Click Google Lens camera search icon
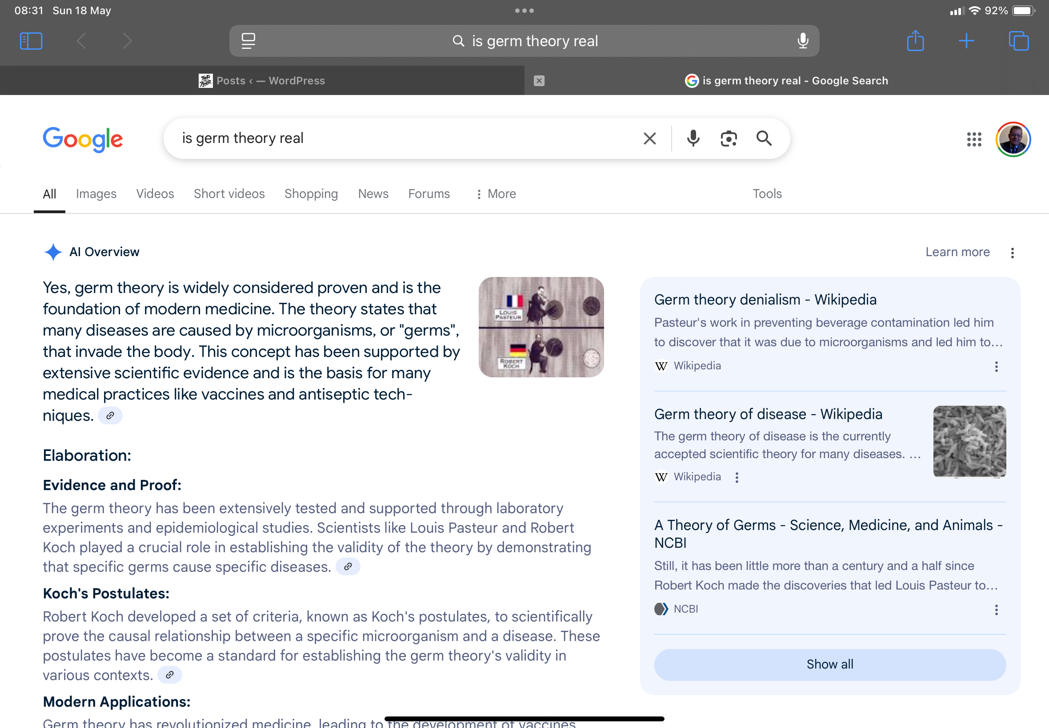This screenshot has width=1049, height=728. 729,138
